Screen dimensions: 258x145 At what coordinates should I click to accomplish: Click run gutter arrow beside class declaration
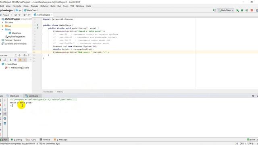(38, 25)
